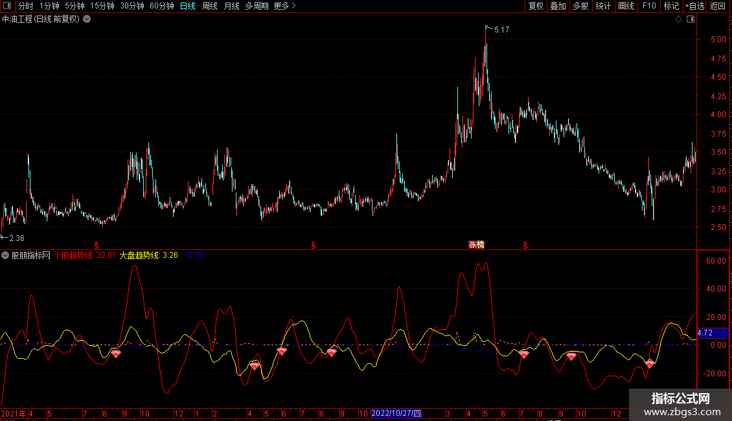Viewport: 732px width, 421px height.
Task: Click the highlighted 2022/10/27/四 date label
Action: [396, 413]
